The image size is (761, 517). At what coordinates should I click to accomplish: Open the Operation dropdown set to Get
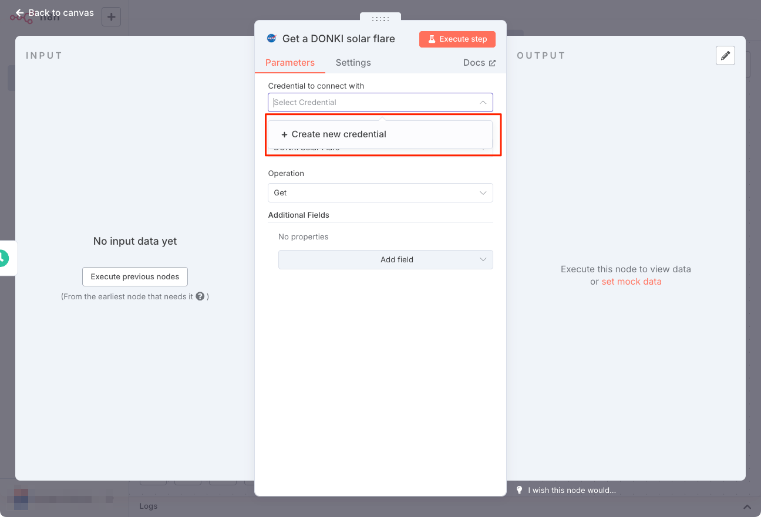click(380, 192)
